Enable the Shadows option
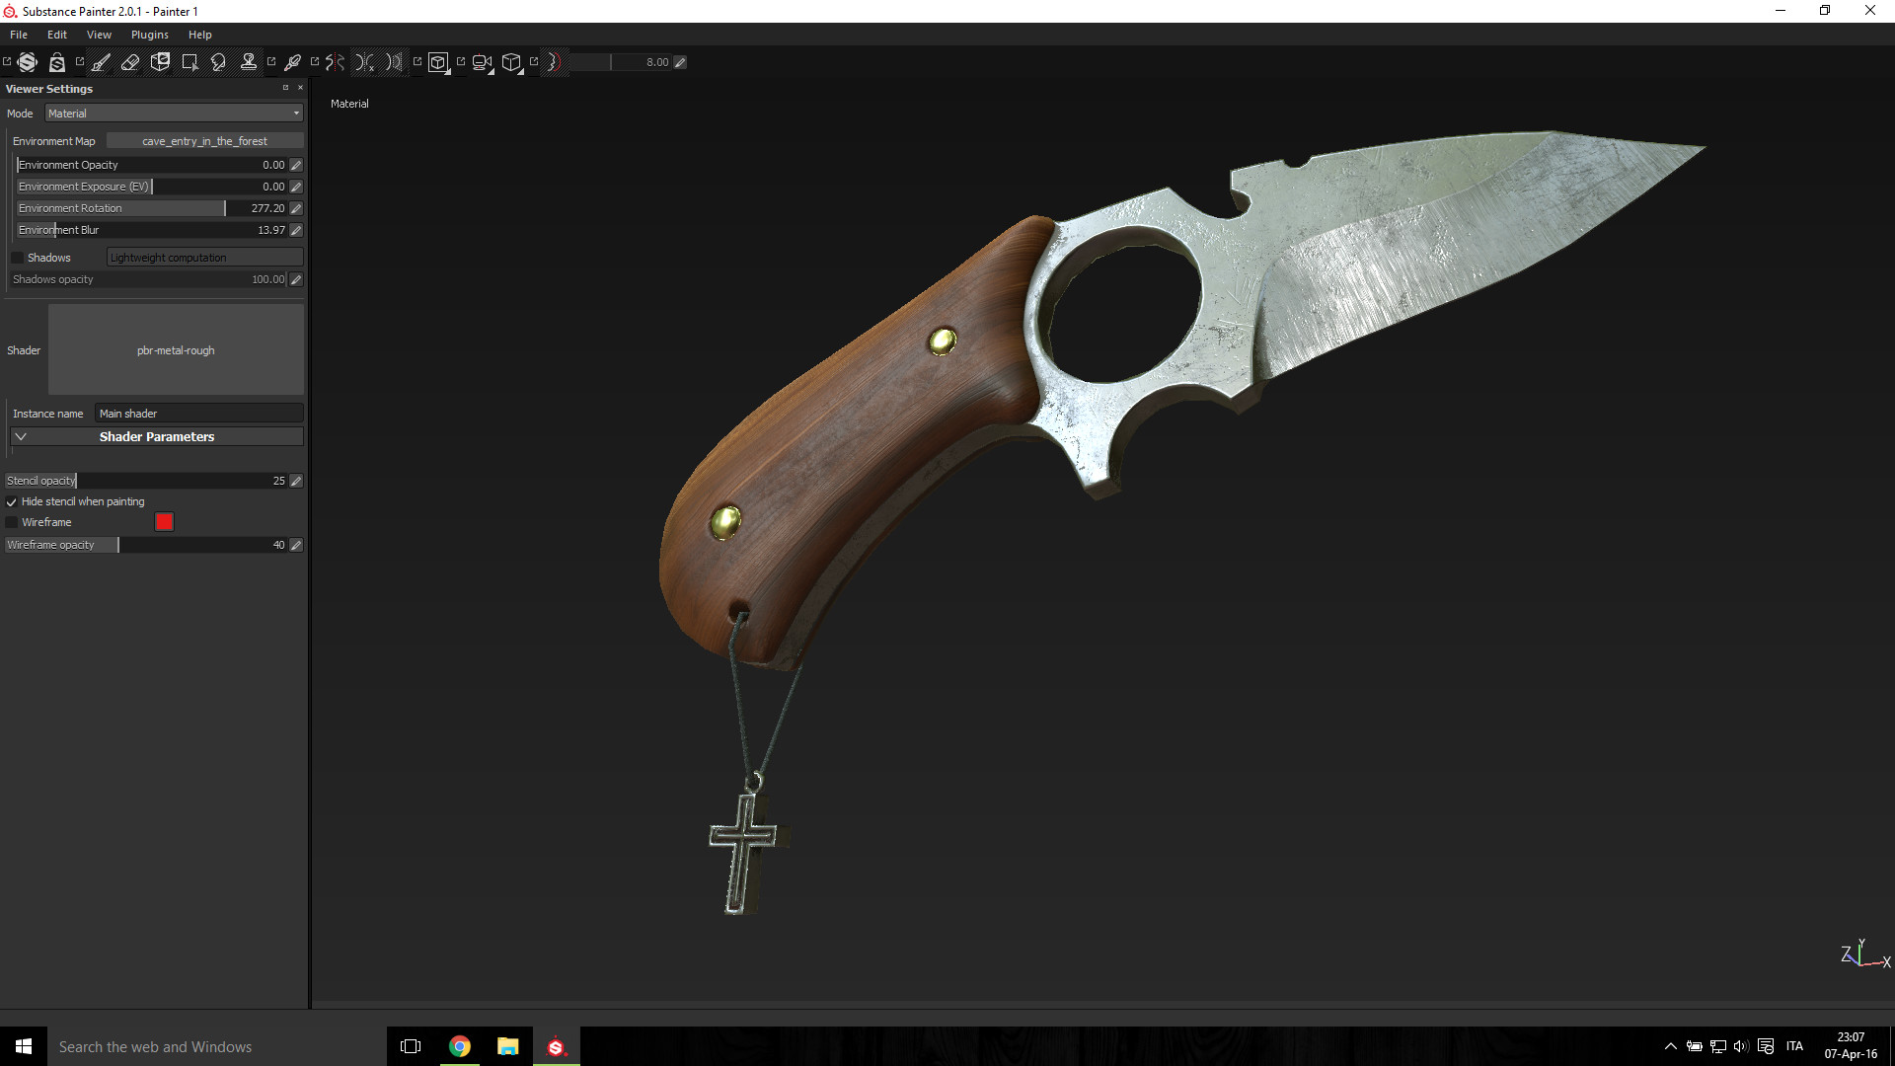The image size is (1895, 1066). (18, 257)
